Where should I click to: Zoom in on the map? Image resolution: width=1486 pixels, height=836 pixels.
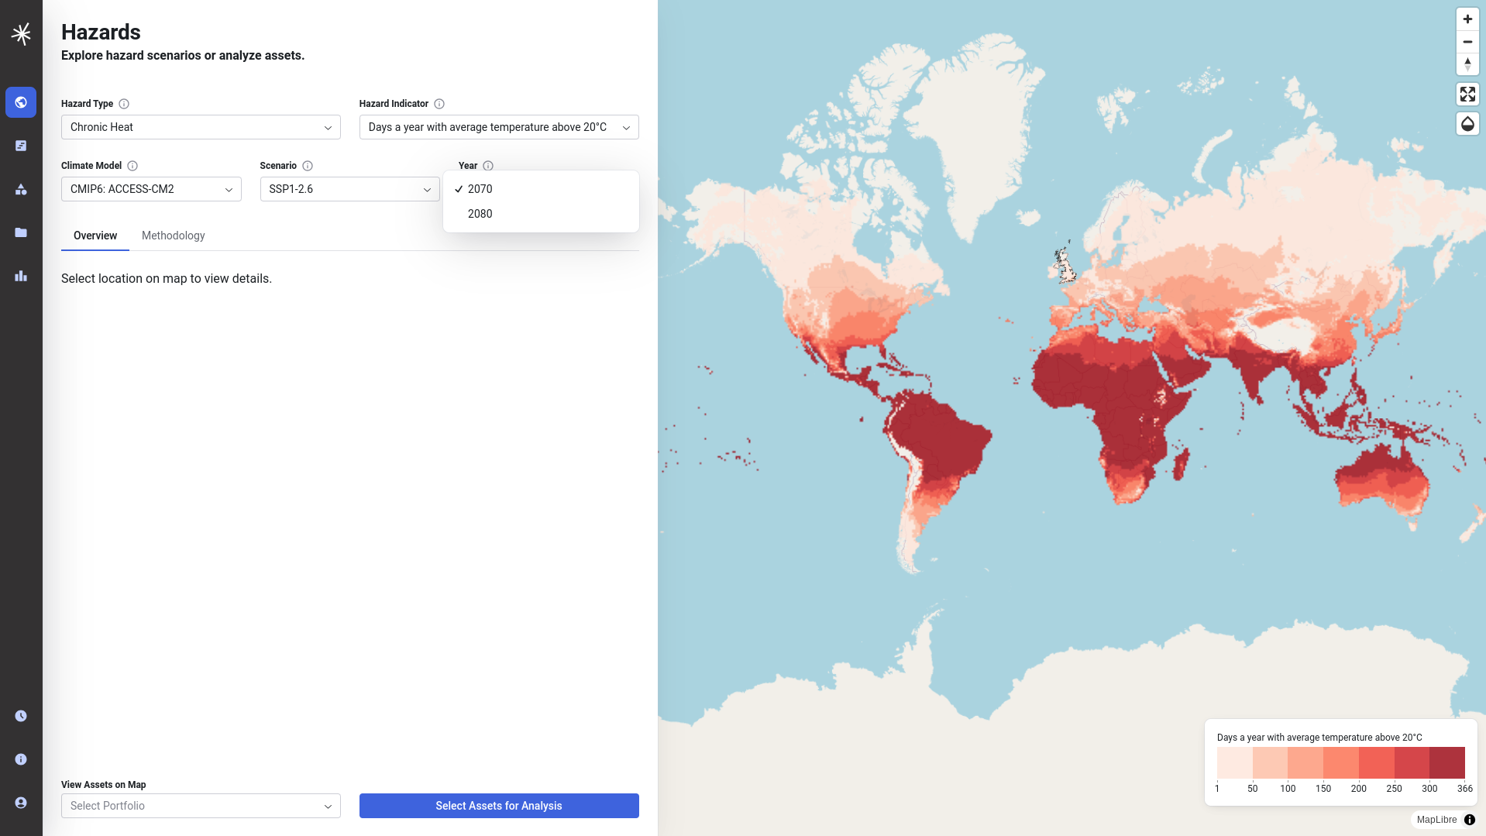(x=1467, y=19)
